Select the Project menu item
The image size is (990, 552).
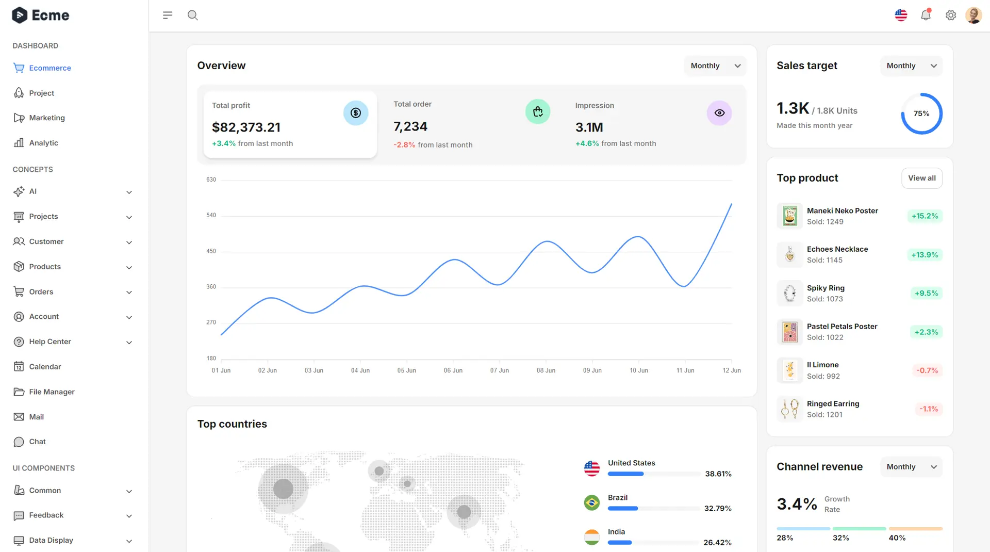(x=41, y=93)
